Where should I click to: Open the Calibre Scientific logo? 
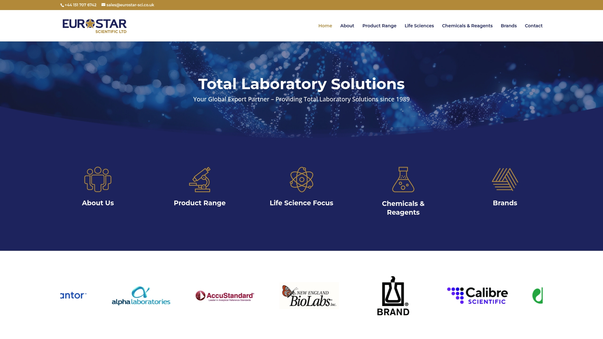477,296
